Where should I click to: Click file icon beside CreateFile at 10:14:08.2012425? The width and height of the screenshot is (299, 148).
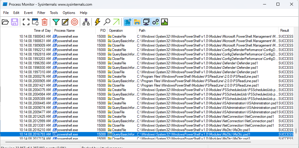(x=110, y=116)
